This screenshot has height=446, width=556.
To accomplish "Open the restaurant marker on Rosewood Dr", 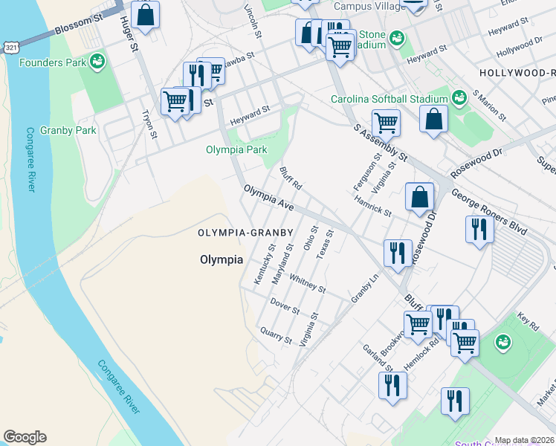I will click(x=398, y=256).
